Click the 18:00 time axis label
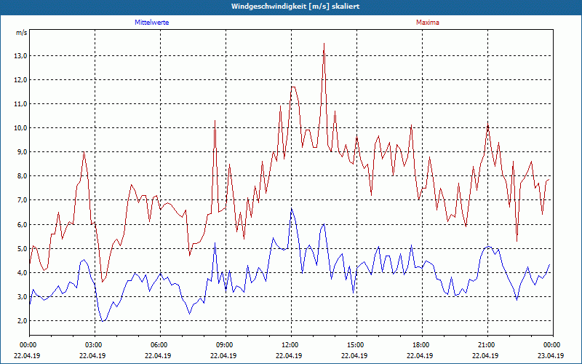This screenshot has width=582, height=364. 423,345
